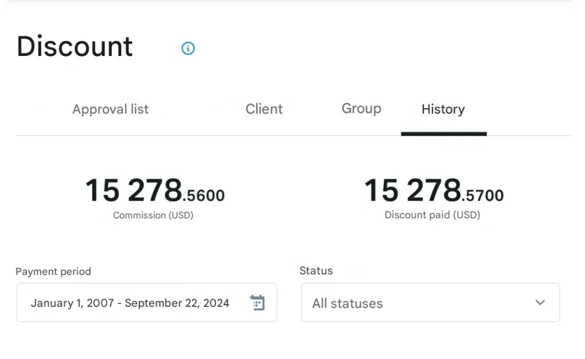Click the info icon beside Discount
Image resolution: width=585 pixels, height=359 pixels.
click(x=188, y=48)
